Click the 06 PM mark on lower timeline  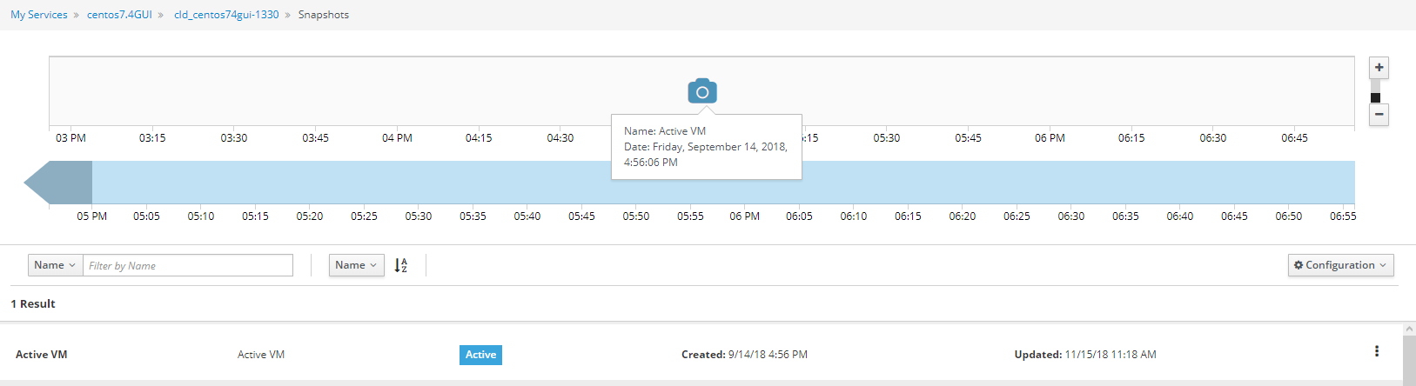(x=744, y=216)
